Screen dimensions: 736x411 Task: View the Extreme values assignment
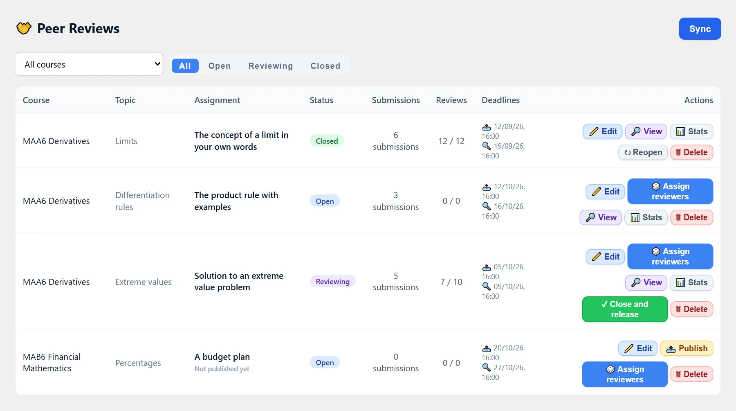(x=646, y=282)
